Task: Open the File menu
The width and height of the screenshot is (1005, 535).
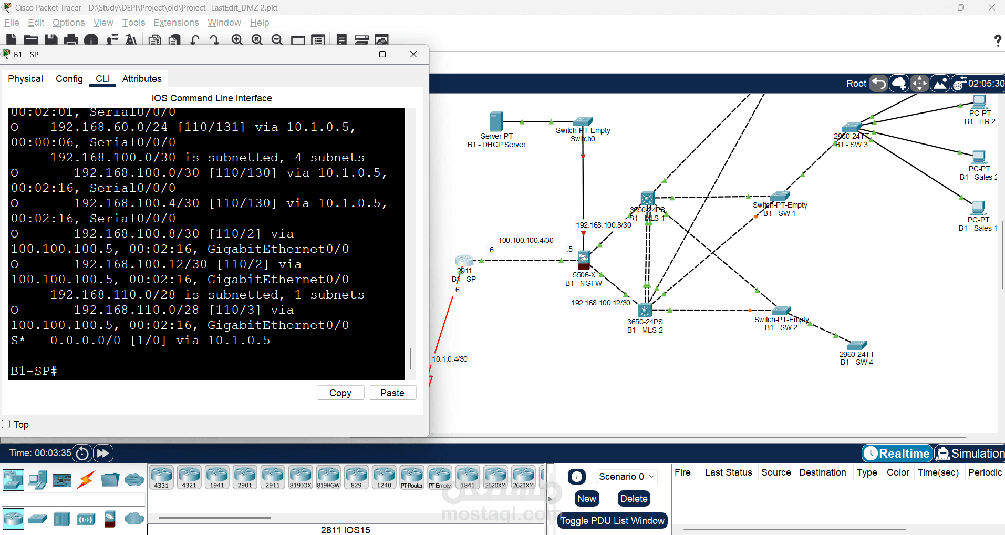Action: click(12, 23)
